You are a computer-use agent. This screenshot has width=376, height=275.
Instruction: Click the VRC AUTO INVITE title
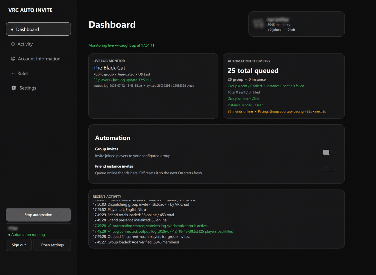tap(30, 10)
